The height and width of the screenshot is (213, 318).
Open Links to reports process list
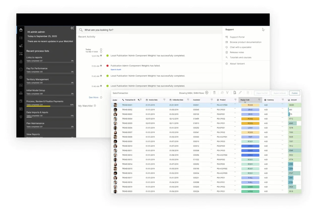tap(50, 59)
